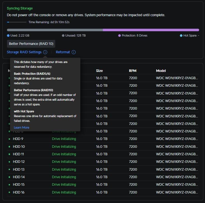The height and width of the screenshot is (203, 205).
Task: Click the Hot Spare legend dot
Action: 181,36
